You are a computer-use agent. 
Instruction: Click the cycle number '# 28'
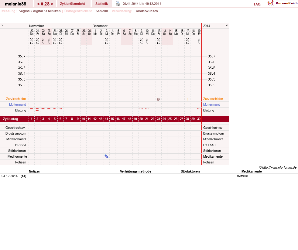click(x=45, y=4)
